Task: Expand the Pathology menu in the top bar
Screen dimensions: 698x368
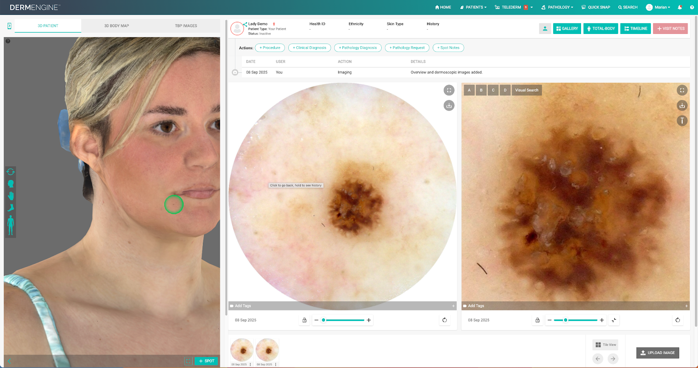Action: tap(557, 7)
